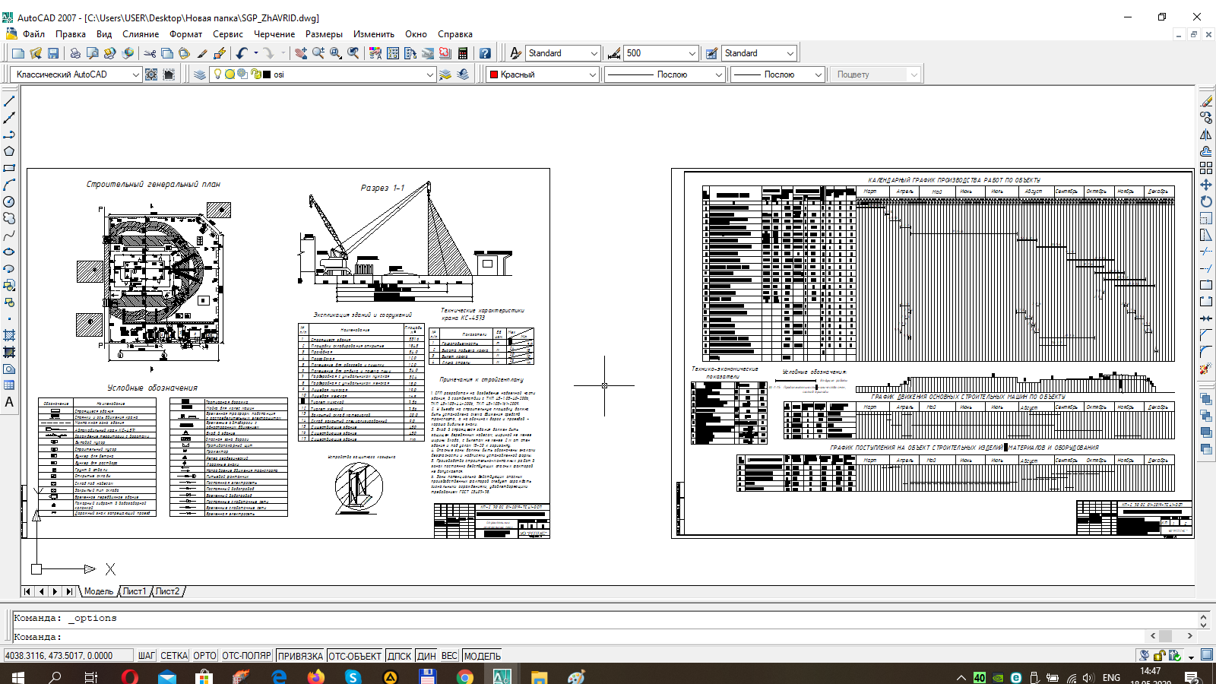This screenshot has height=684, width=1216.
Task: Open the Help question mark icon
Action: click(x=485, y=53)
